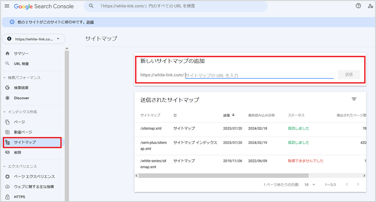Click the crossed-eye removal icon beside 削除
Image resolution: width=376 pixels, height=202 pixels.
pos(8,153)
